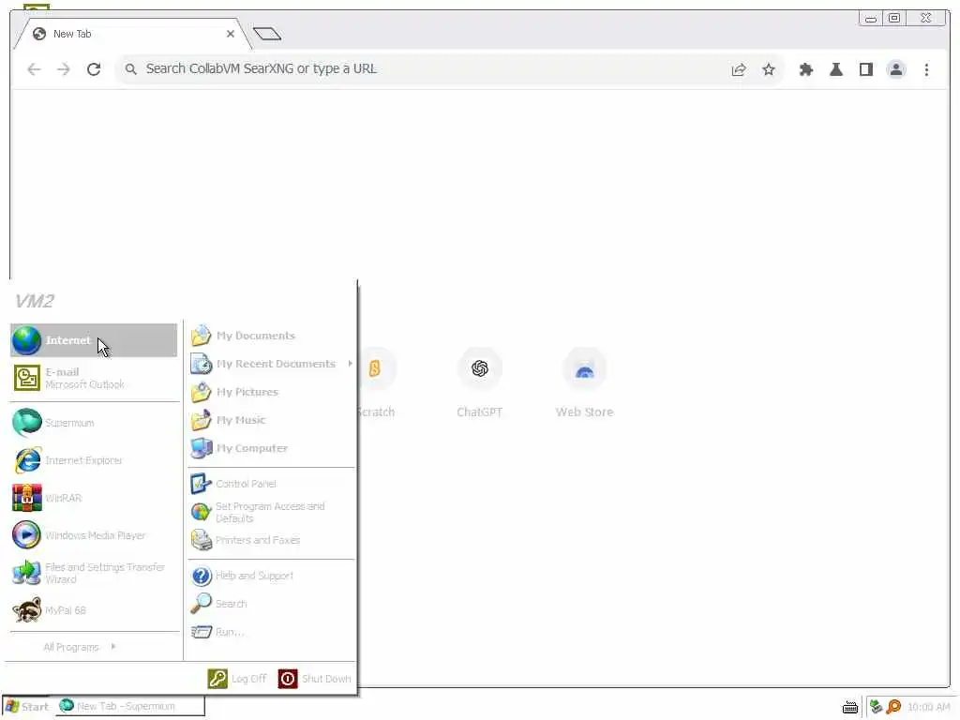Click the share page icon
The height and width of the screenshot is (720, 960).
coord(739,69)
